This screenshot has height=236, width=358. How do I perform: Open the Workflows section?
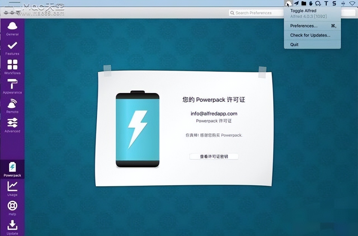[12, 67]
